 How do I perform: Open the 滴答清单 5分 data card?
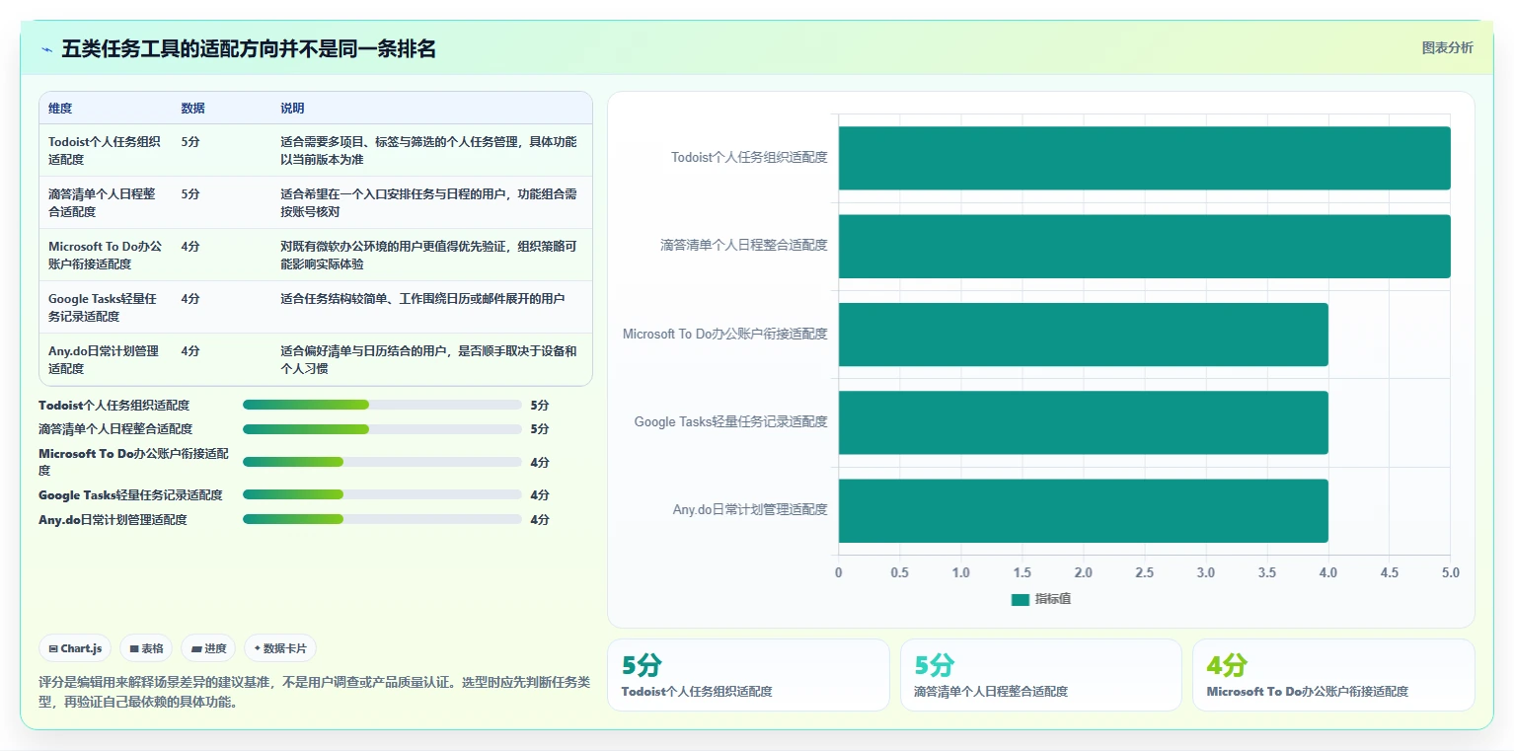1041,675
